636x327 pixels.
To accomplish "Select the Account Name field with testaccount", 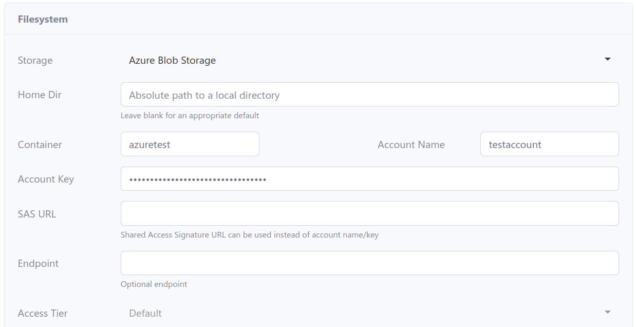I will [x=549, y=144].
